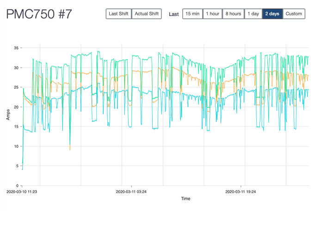This screenshot has width=333, height=231.
Task: Click the 0 value on the y-axis
Action: (17, 186)
